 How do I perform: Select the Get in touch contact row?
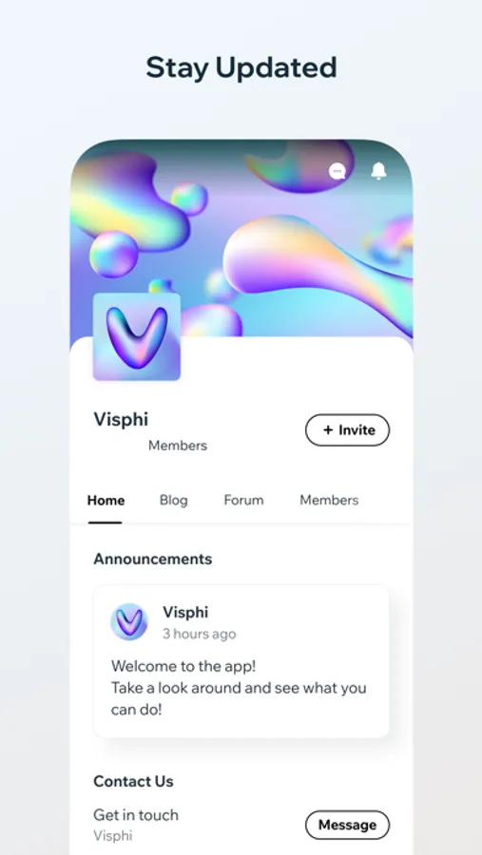(x=241, y=825)
